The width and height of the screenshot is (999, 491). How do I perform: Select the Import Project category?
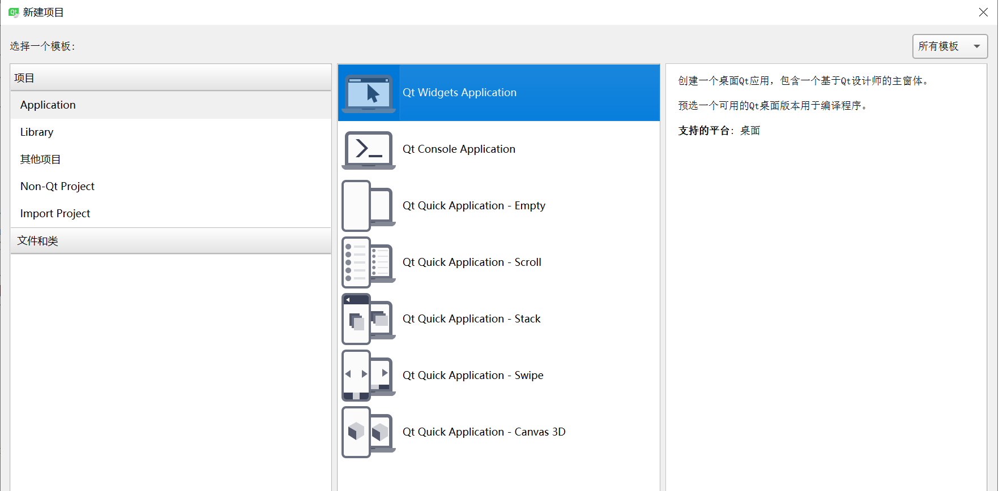[x=170, y=214]
